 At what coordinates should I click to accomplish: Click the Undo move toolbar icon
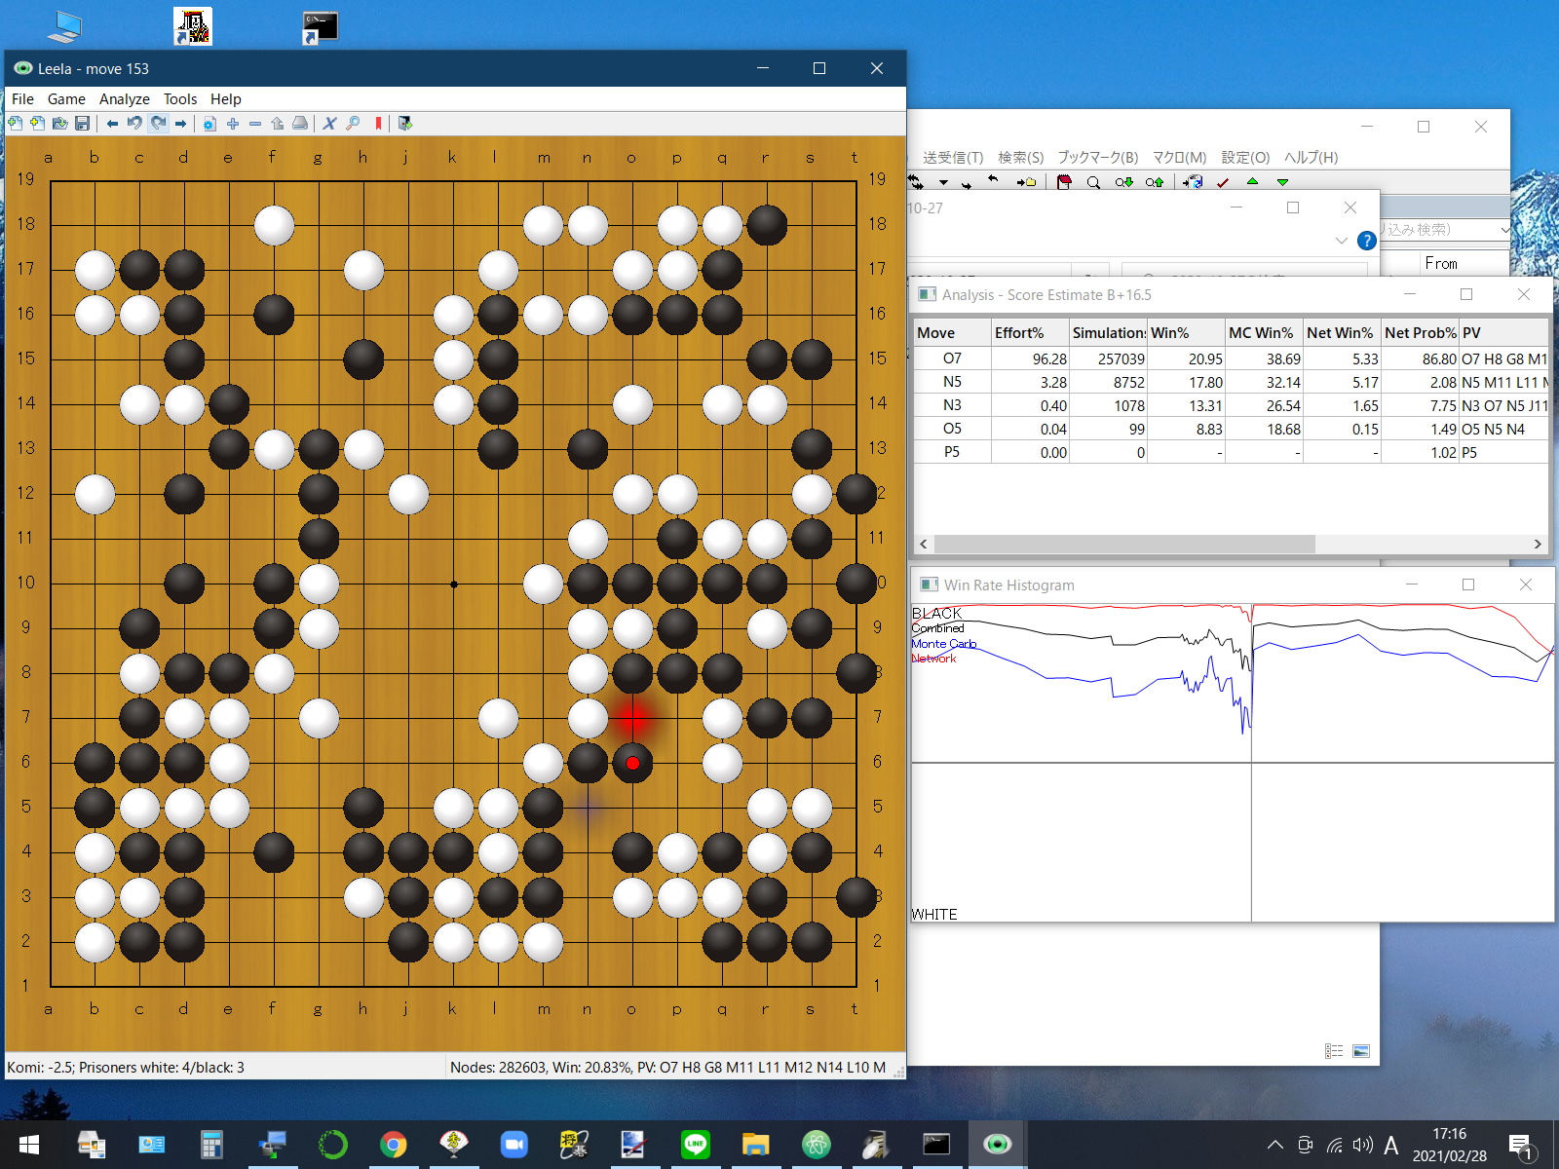click(134, 124)
